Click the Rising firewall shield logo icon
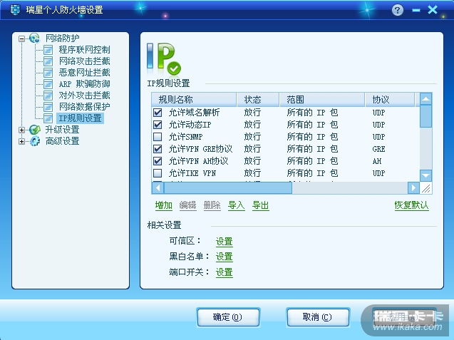The height and width of the screenshot is (340, 454). pos(16,9)
